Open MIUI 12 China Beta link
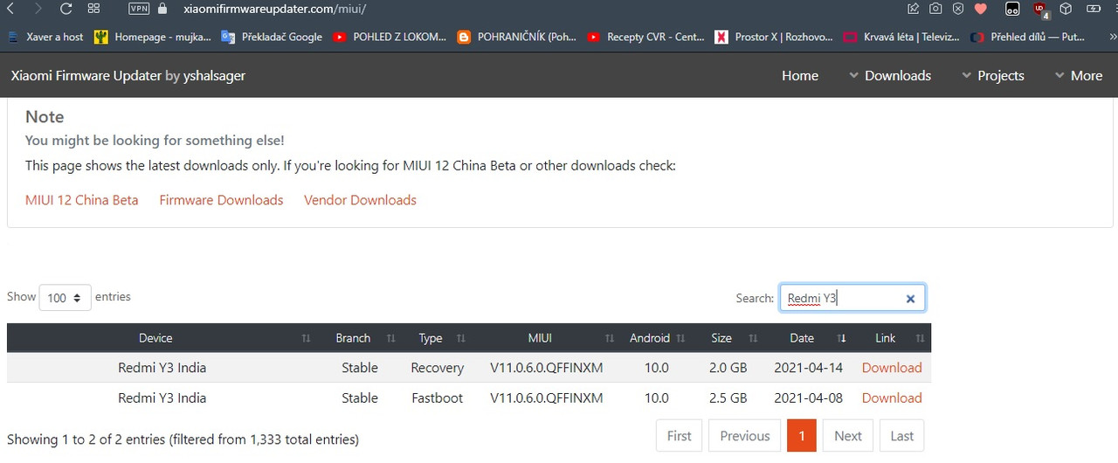Image resolution: width=1118 pixels, height=463 pixels. point(81,200)
